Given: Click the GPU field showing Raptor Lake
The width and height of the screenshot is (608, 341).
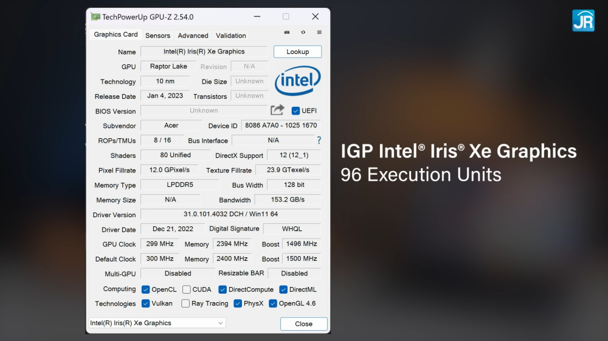Looking at the screenshot, I should click(168, 66).
